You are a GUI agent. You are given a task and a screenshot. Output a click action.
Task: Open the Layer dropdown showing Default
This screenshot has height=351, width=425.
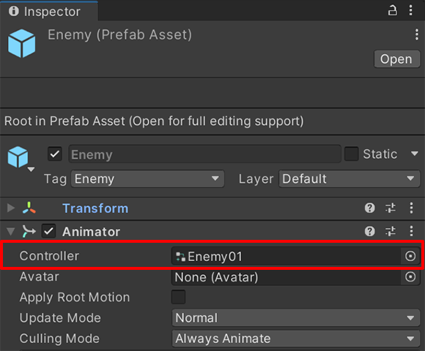pyautogui.click(x=349, y=178)
